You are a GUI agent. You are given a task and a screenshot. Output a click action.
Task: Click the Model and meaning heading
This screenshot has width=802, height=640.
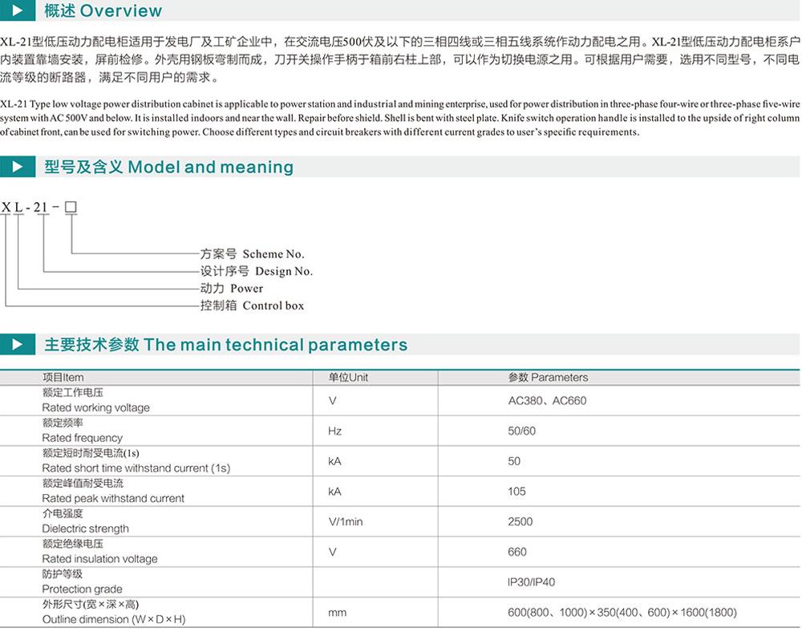(x=168, y=167)
